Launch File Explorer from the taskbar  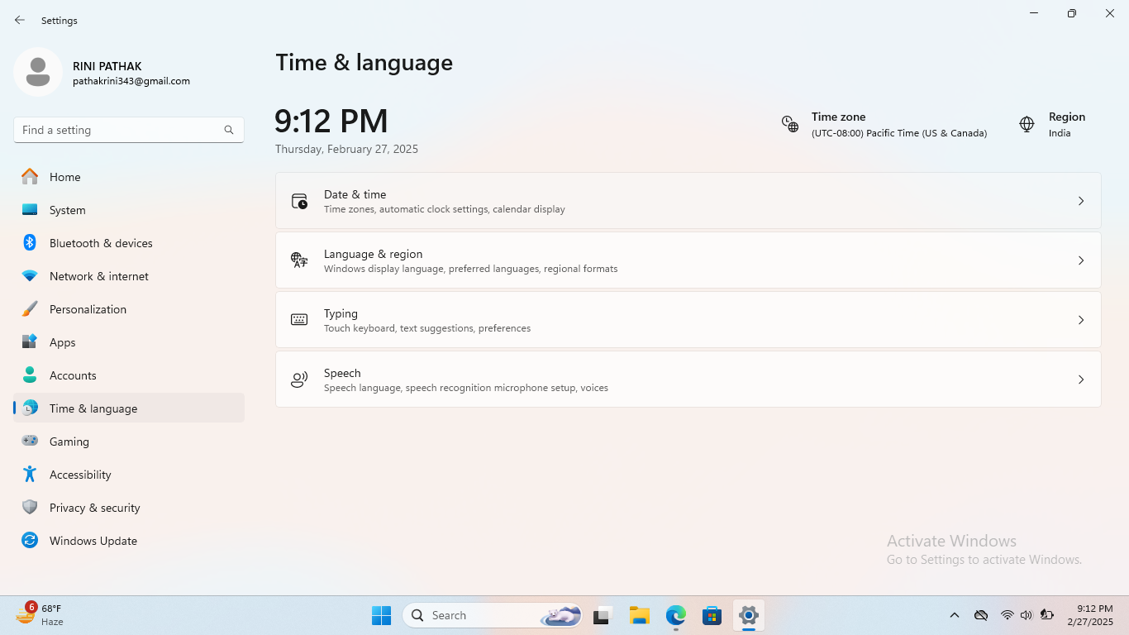(x=639, y=615)
